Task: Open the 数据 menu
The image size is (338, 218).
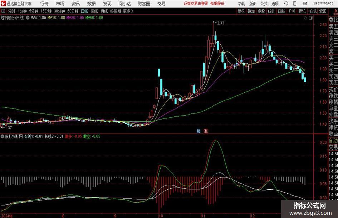Action: coord(92,4)
